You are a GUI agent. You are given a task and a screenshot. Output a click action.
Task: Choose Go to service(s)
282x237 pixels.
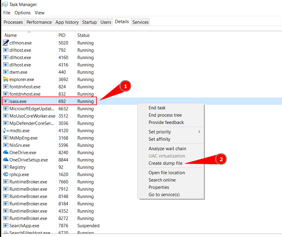[164, 195]
